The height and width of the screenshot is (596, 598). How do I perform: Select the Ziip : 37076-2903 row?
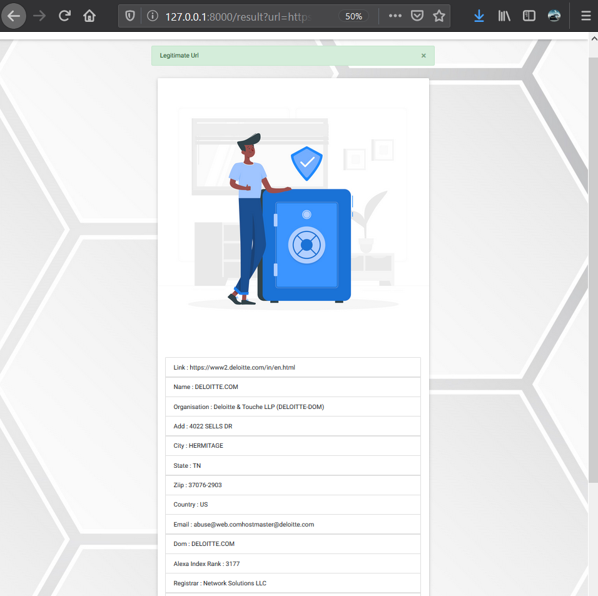click(293, 485)
